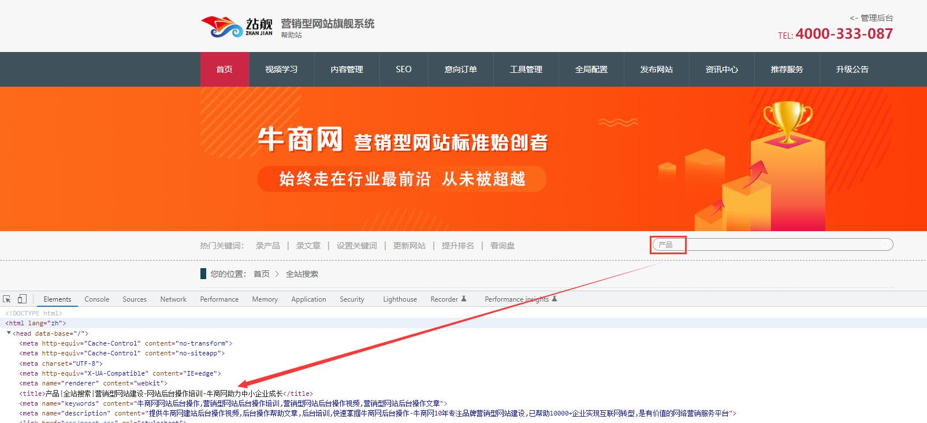Switch to the Network DevTools tab

(173, 299)
